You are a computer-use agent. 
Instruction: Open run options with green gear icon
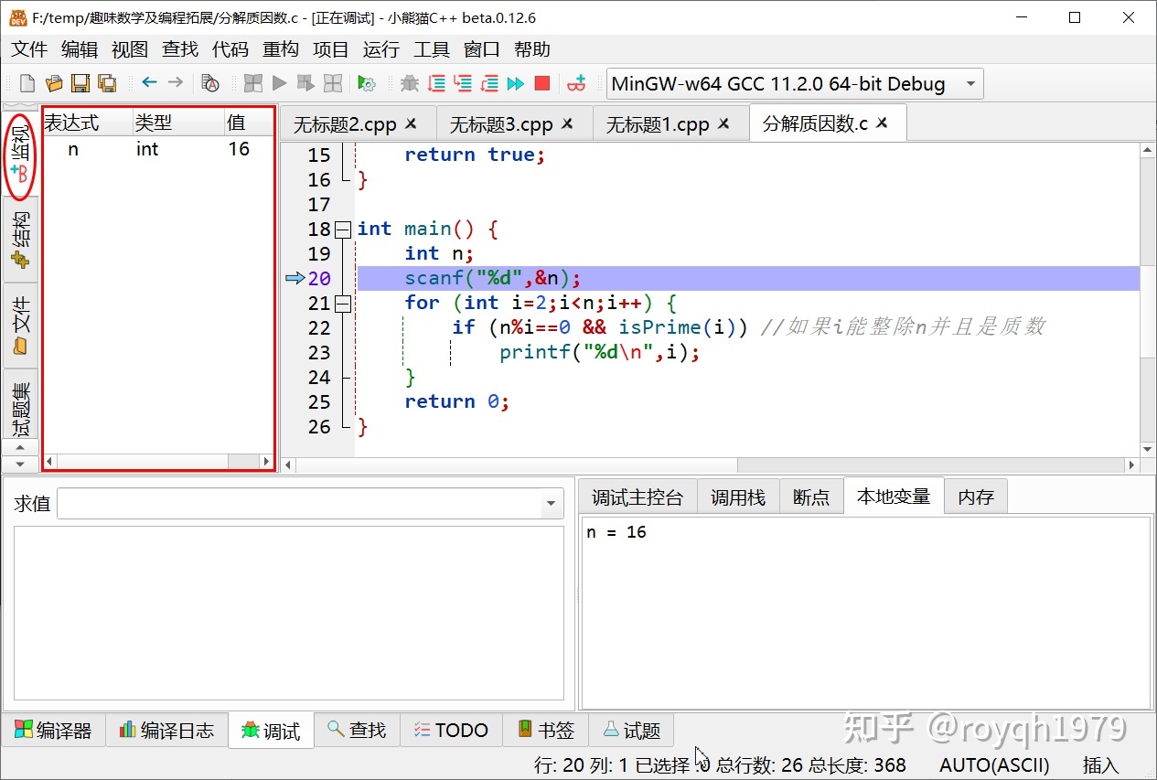(367, 83)
